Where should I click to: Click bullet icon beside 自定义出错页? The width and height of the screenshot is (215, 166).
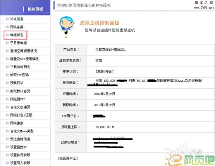point(7,107)
